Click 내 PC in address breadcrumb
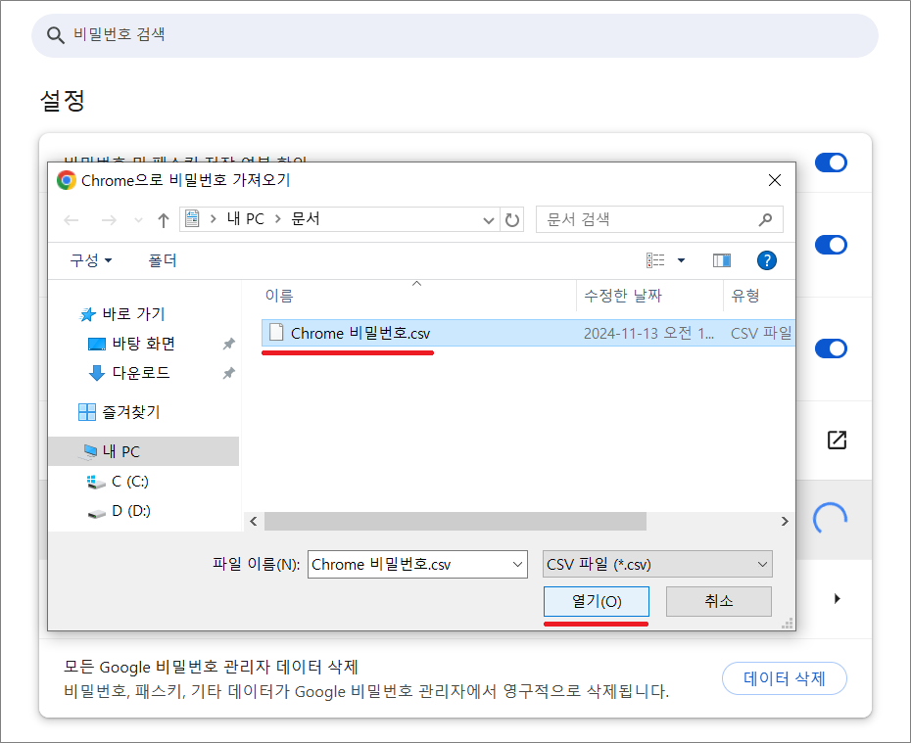911x743 pixels. pos(245,219)
